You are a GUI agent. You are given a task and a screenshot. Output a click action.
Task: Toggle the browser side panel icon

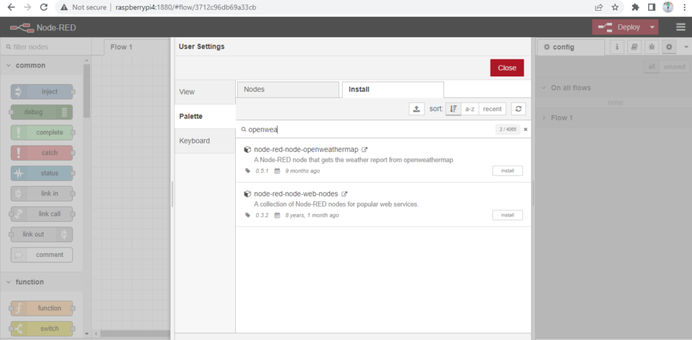[x=651, y=7]
